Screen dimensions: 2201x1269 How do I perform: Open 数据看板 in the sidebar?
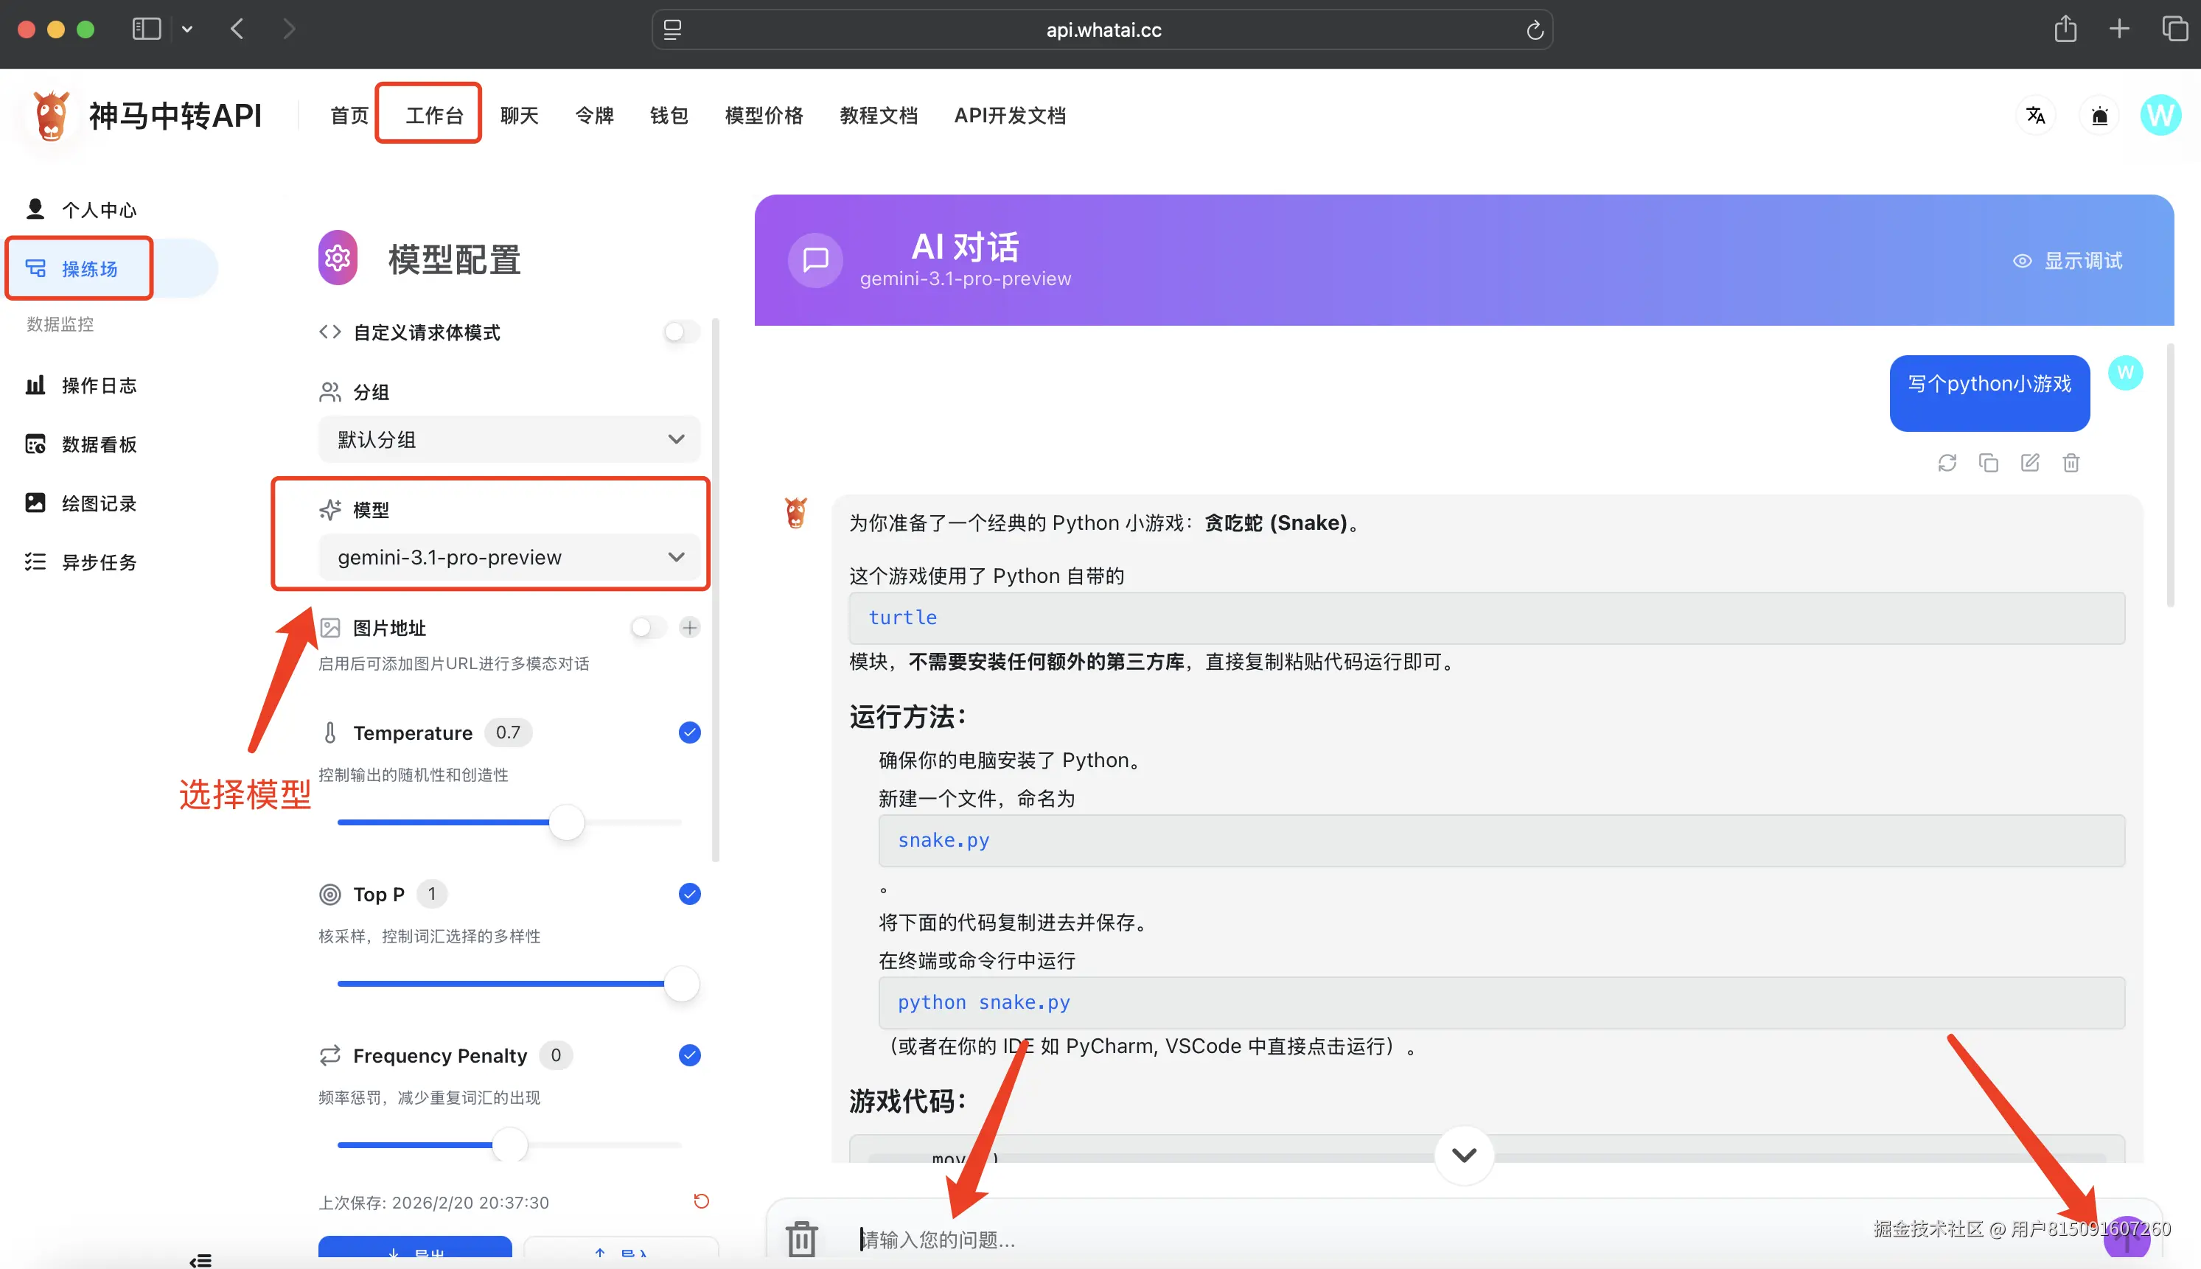click(99, 444)
